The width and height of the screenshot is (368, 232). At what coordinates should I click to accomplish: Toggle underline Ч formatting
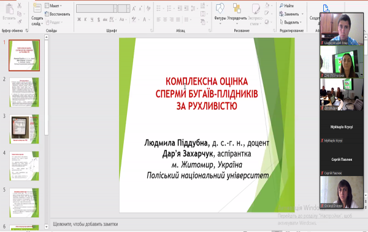92,20
